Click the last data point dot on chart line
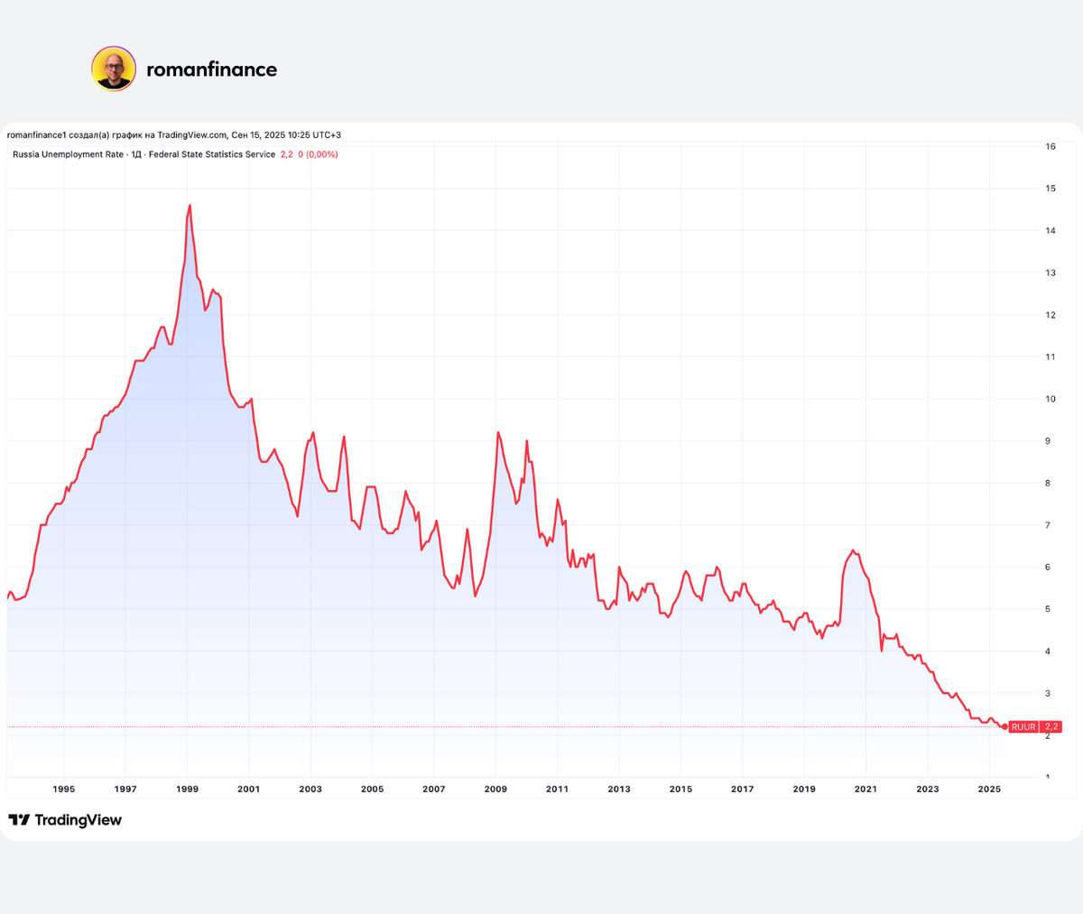The image size is (1083, 914). tap(1004, 725)
